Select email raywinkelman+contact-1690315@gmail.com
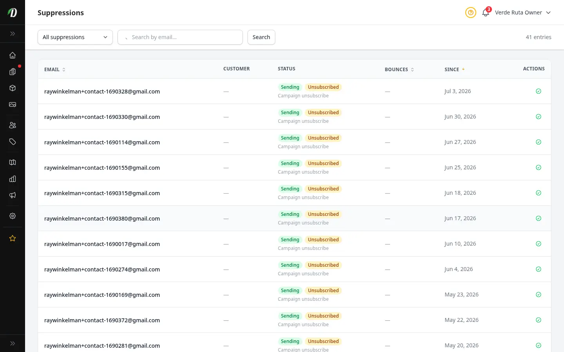Image resolution: width=564 pixels, height=352 pixels. click(x=102, y=193)
